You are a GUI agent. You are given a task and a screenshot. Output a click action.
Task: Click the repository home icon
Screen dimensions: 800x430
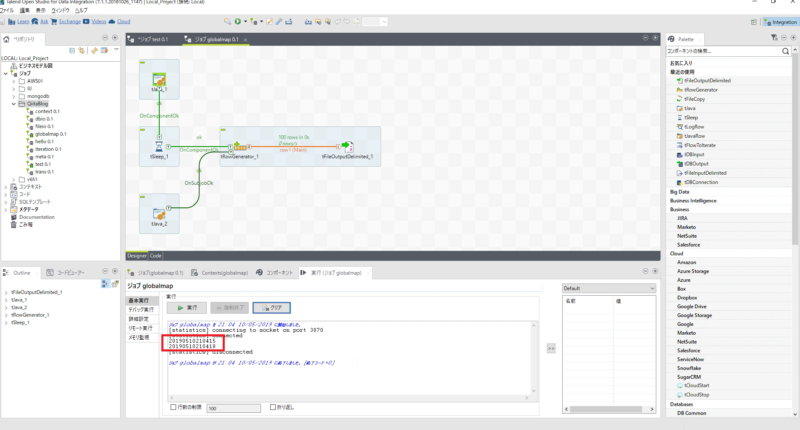pos(6,39)
